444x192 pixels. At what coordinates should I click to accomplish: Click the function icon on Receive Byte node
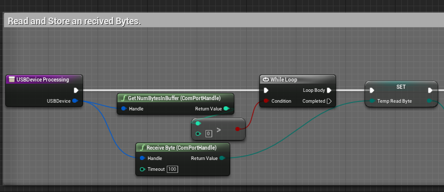click(142, 148)
